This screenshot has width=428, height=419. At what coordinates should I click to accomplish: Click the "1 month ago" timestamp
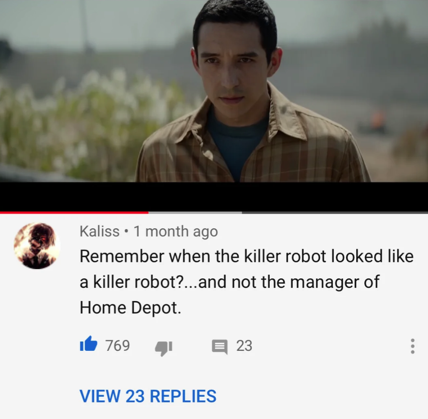[176, 232]
